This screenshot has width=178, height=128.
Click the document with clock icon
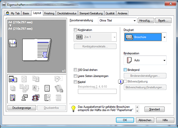(x=47, y=98)
